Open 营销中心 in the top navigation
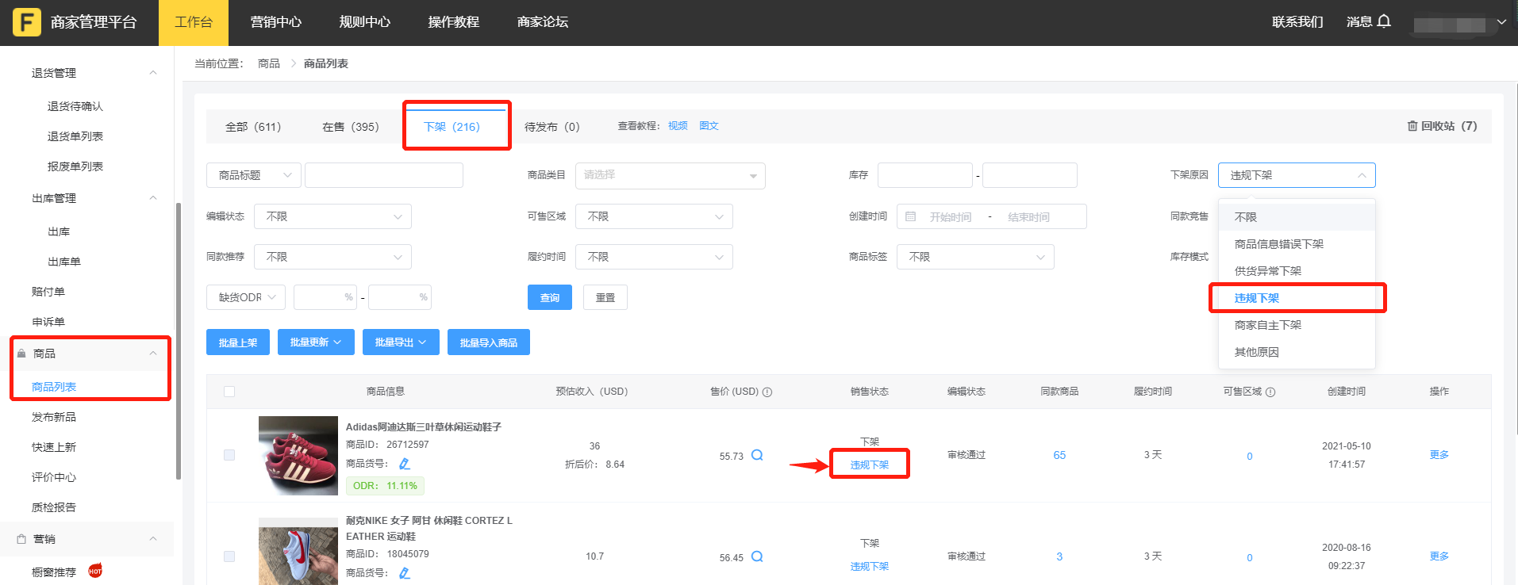 point(275,22)
